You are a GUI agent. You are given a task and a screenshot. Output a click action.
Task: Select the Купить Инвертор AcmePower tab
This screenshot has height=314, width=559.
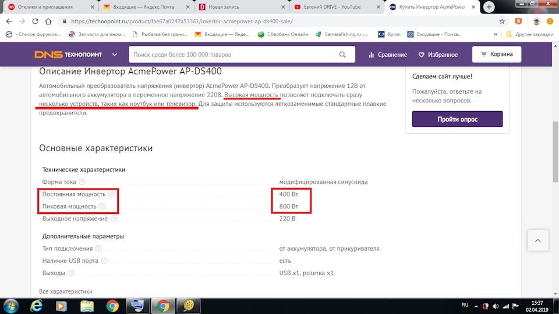433,7
